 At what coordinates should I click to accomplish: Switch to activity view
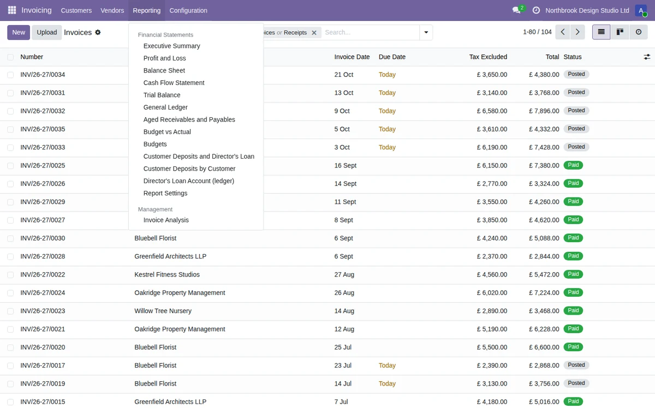coord(638,32)
